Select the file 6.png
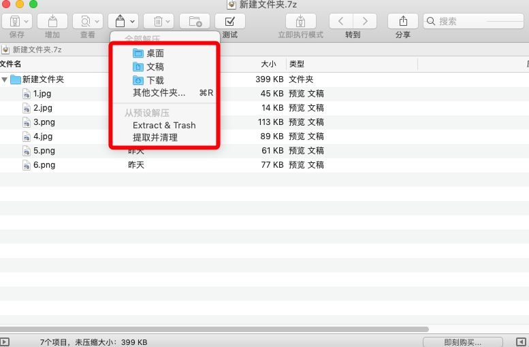Screen dimensions: 529x347 click(264, 165)
